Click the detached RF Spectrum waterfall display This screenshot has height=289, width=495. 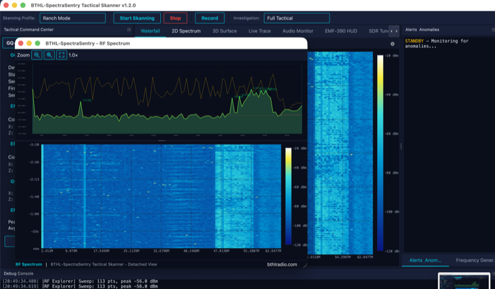(161, 196)
